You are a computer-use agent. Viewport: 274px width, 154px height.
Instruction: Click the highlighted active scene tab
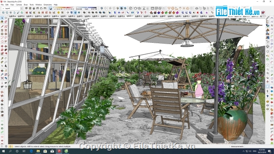[x=130, y=16]
